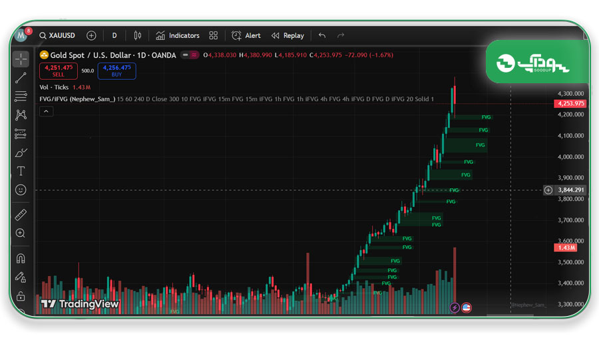Collapse the indicator legend chevron
This screenshot has height=338, width=599.
coord(46,112)
